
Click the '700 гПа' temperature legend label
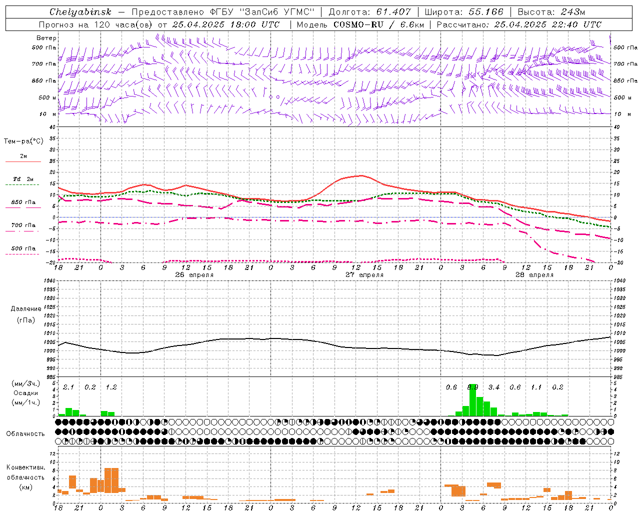tap(23, 225)
